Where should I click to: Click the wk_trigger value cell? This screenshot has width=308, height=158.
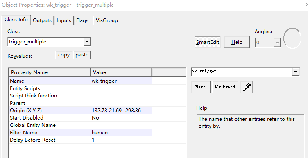(x=121, y=81)
